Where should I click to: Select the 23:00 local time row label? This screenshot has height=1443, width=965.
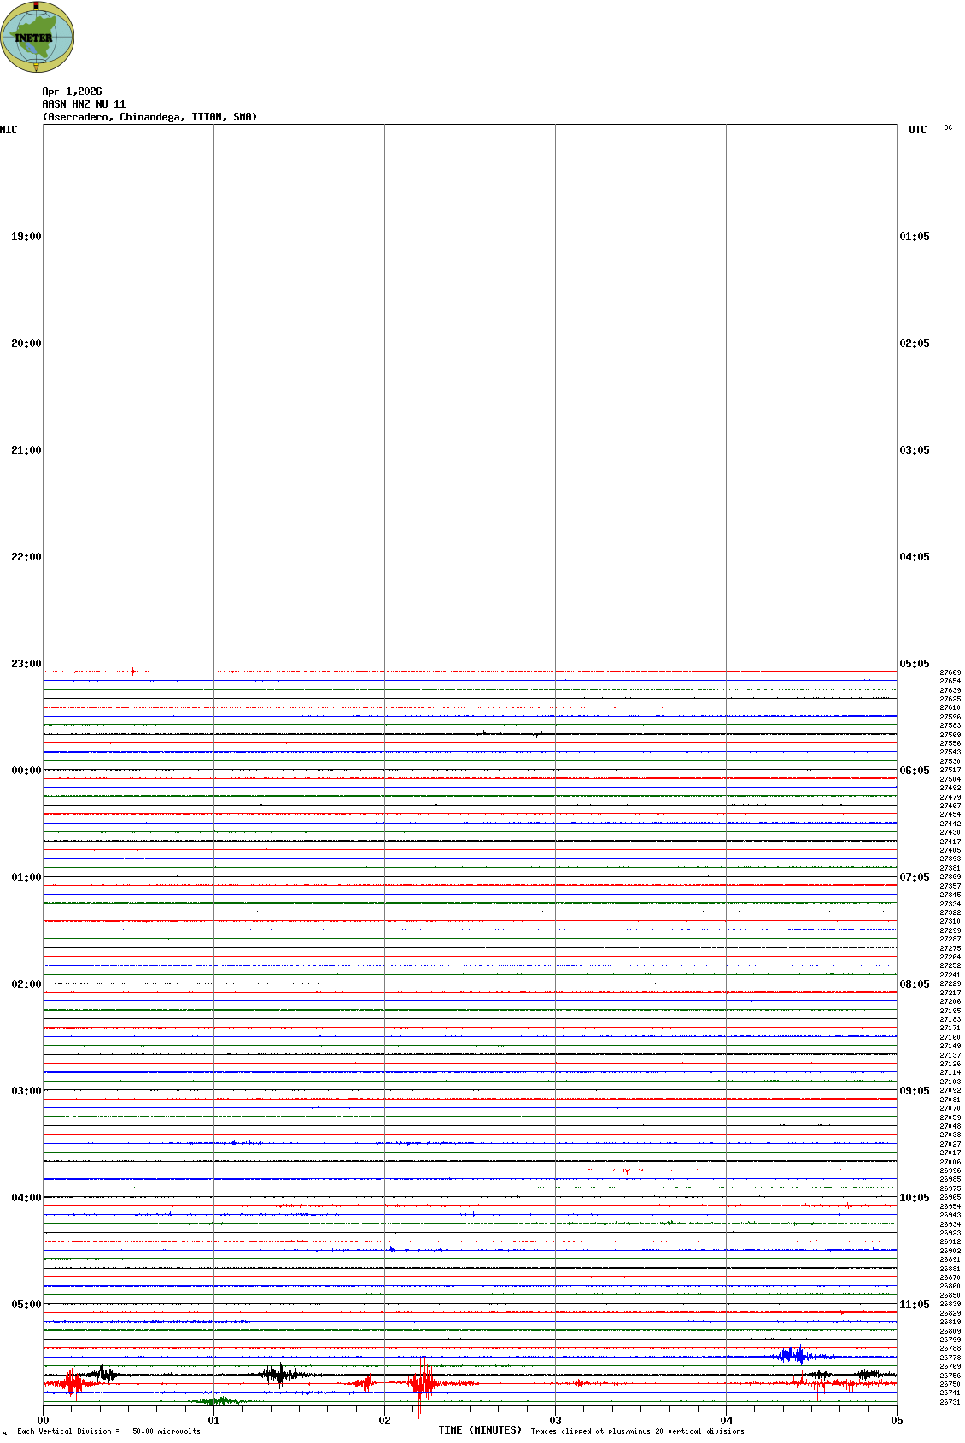[26, 664]
